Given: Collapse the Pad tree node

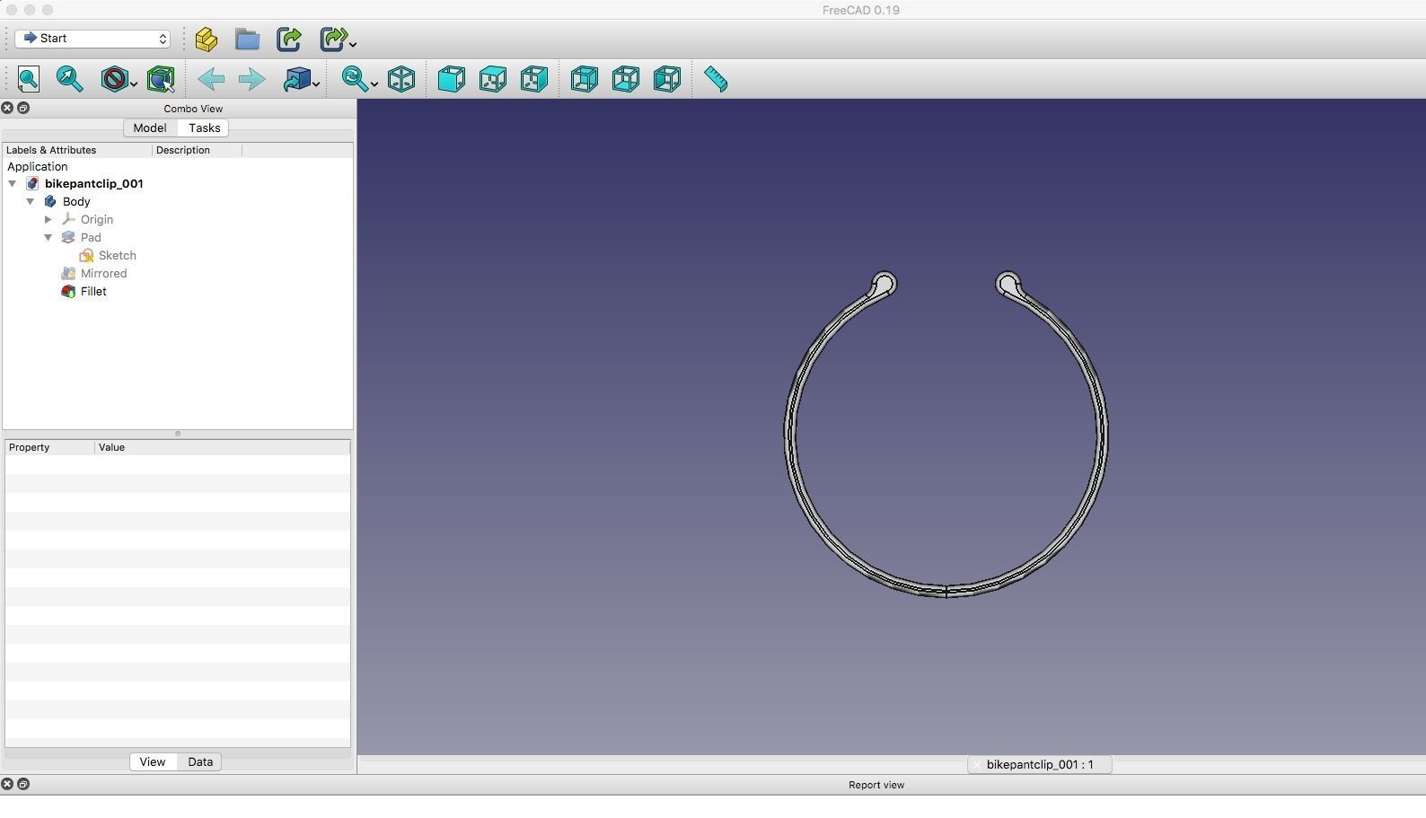Looking at the screenshot, I should point(48,237).
